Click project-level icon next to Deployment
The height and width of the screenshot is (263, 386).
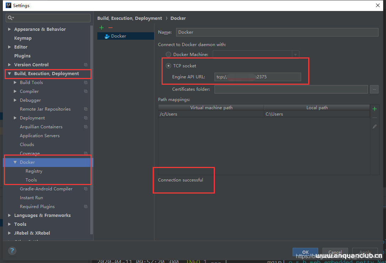(x=86, y=118)
